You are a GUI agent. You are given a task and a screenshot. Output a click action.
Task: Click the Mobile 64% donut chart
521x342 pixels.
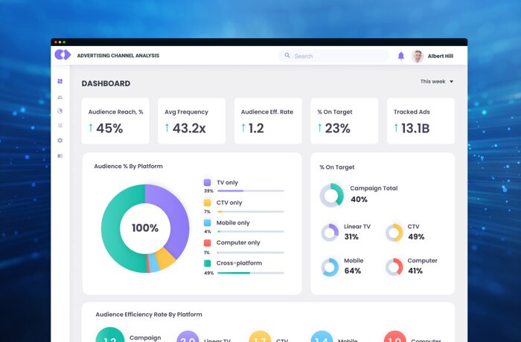pyautogui.click(x=330, y=267)
